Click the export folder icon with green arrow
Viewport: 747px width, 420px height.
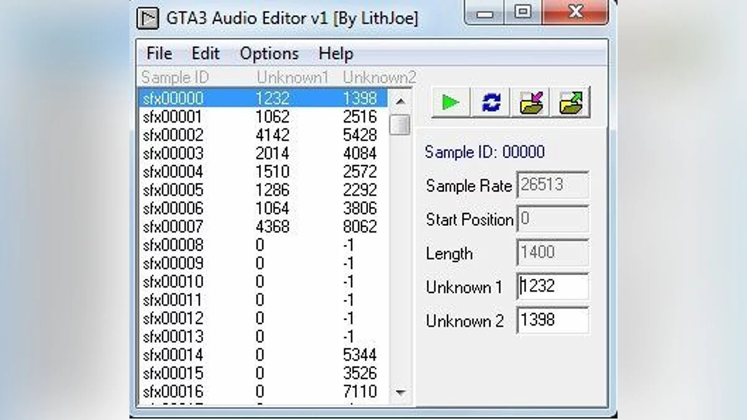point(571,103)
